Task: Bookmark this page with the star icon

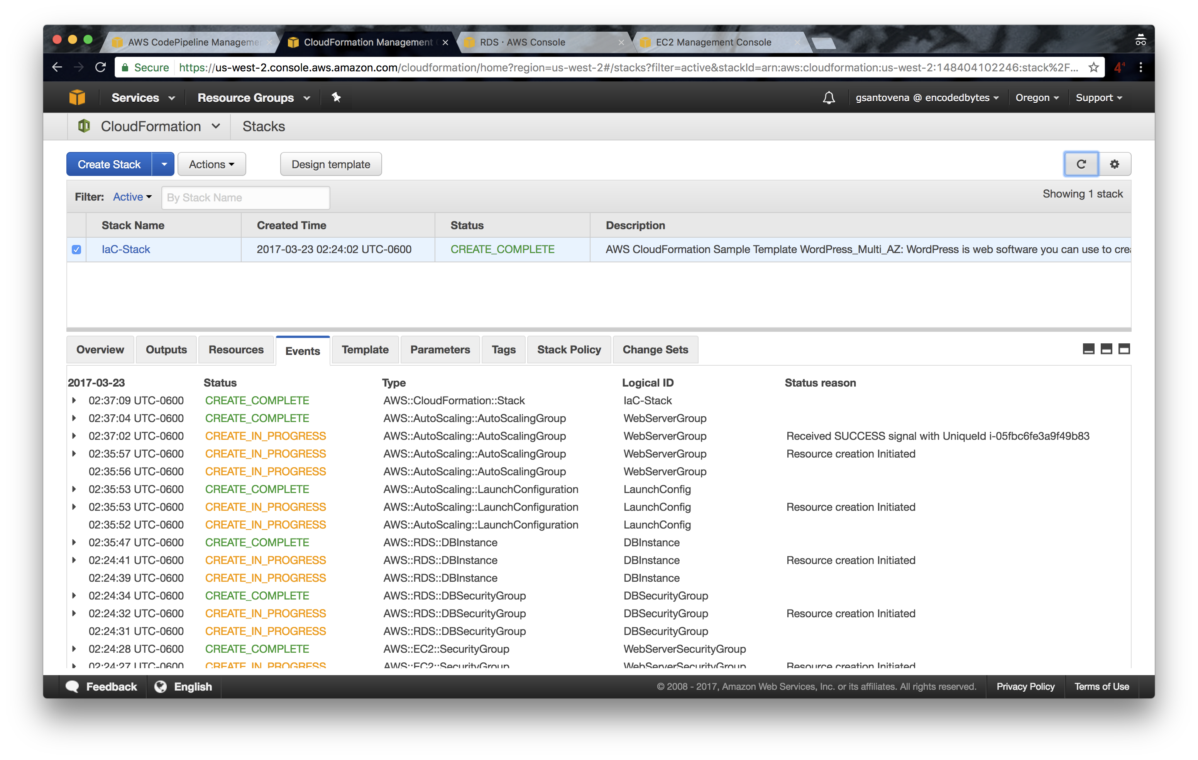Action: pos(1093,67)
